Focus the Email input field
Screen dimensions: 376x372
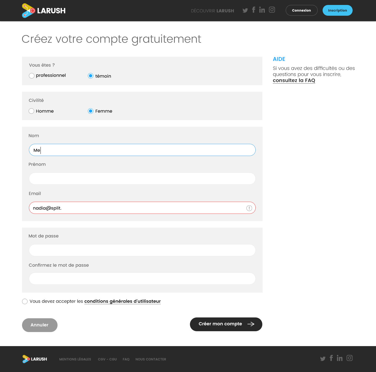coord(142,208)
